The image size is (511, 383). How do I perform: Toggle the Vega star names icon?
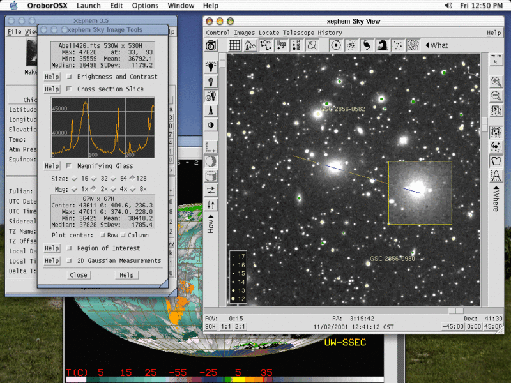(x=281, y=45)
